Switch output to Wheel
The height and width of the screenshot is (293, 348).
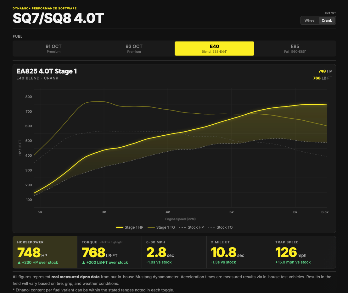pos(310,20)
